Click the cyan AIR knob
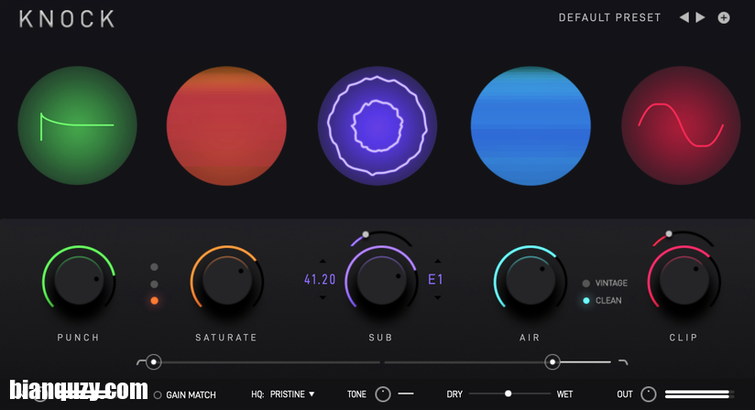Image resolution: width=755 pixels, height=410 pixels. coord(531,280)
